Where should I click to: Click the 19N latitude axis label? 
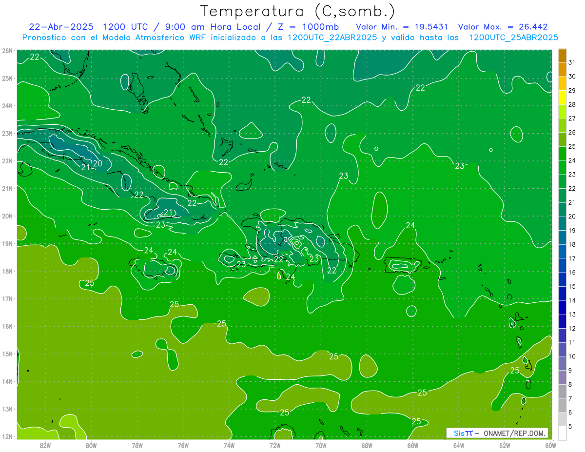click(7, 244)
